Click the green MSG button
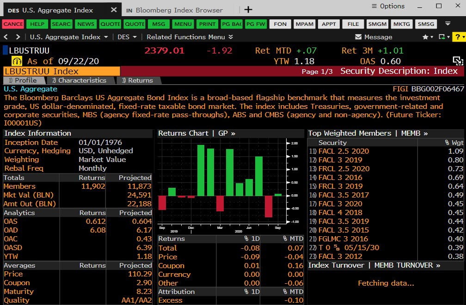 click(x=159, y=24)
